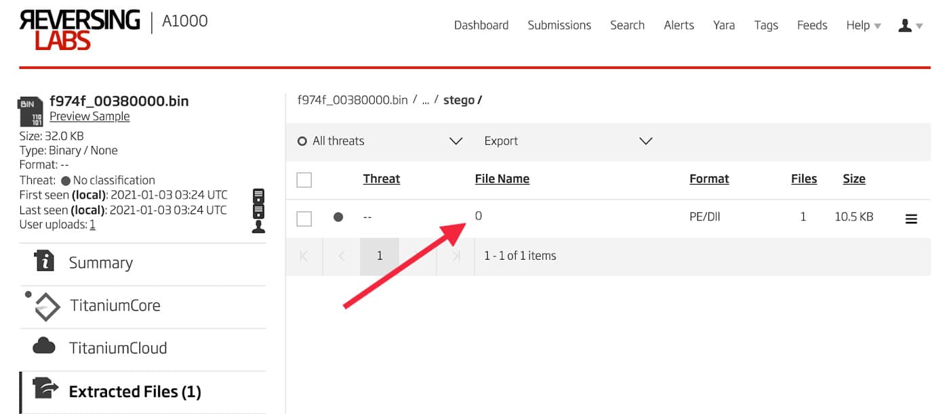Click the user upload person icon

(x=258, y=227)
